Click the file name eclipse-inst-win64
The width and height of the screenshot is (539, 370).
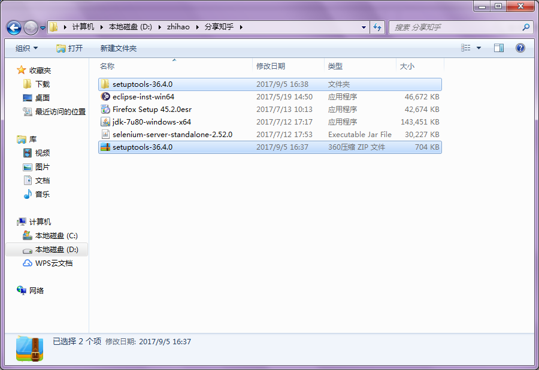click(x=143, y=97)
